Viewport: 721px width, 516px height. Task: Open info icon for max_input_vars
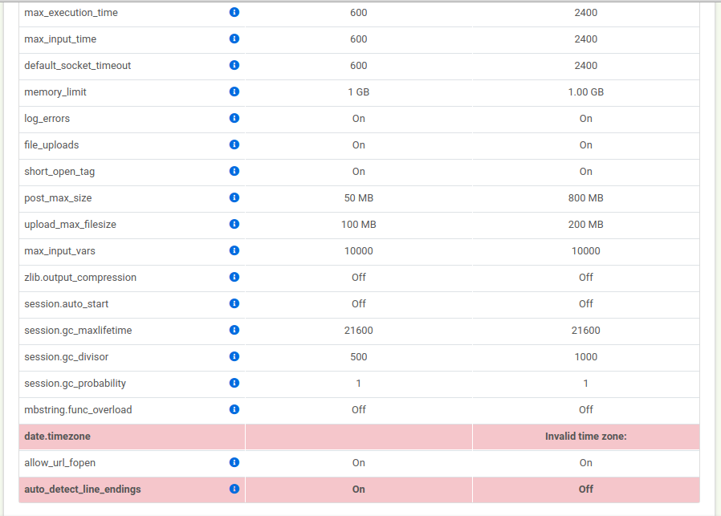coord(234,250)
